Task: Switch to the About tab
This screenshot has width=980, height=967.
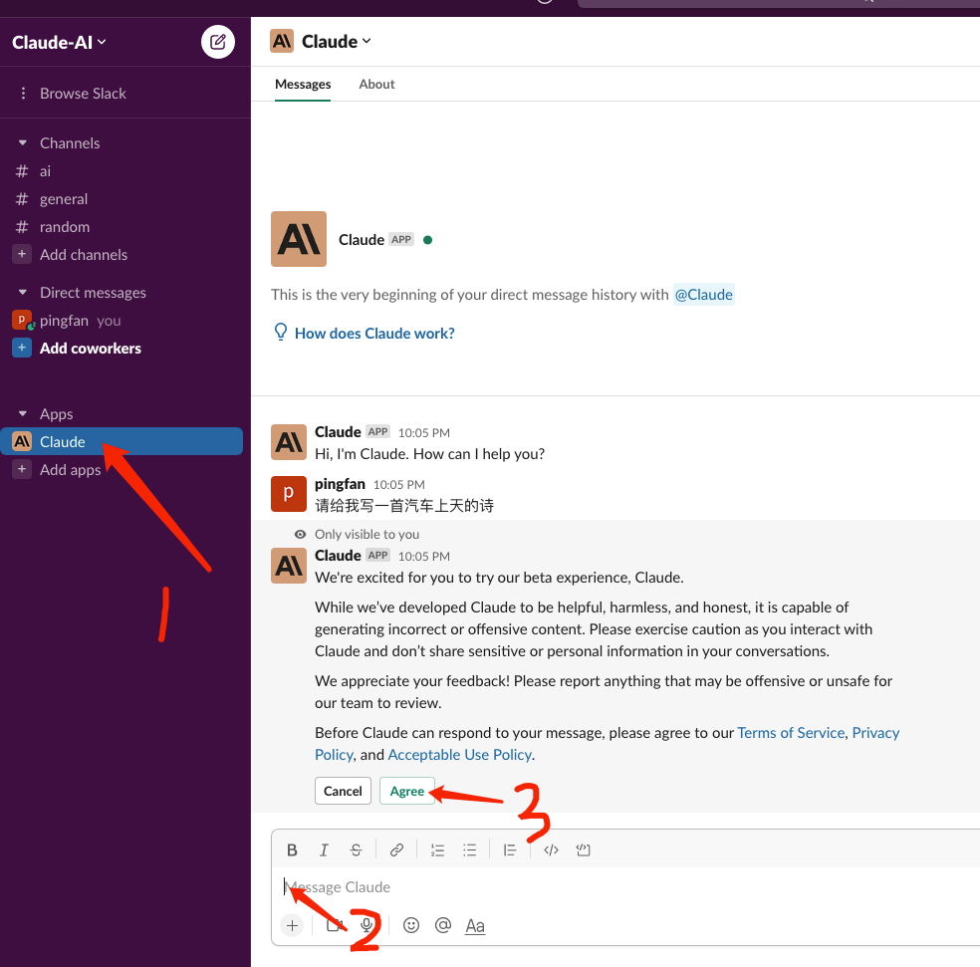Action: pyautogui.click(x=376, y=84)
